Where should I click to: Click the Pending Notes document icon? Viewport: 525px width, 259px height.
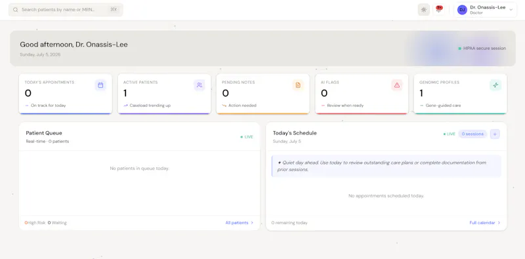tap(298, 85)
